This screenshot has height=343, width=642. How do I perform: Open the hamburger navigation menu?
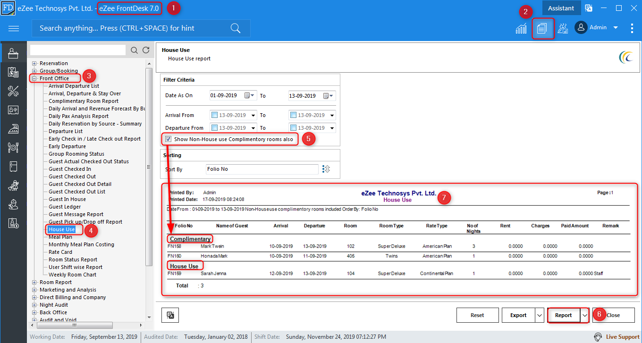14,28
